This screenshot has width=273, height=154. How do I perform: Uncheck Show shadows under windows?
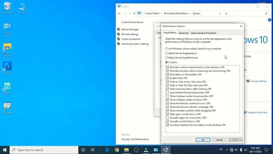pyautogui.click(x=168, y=100)
